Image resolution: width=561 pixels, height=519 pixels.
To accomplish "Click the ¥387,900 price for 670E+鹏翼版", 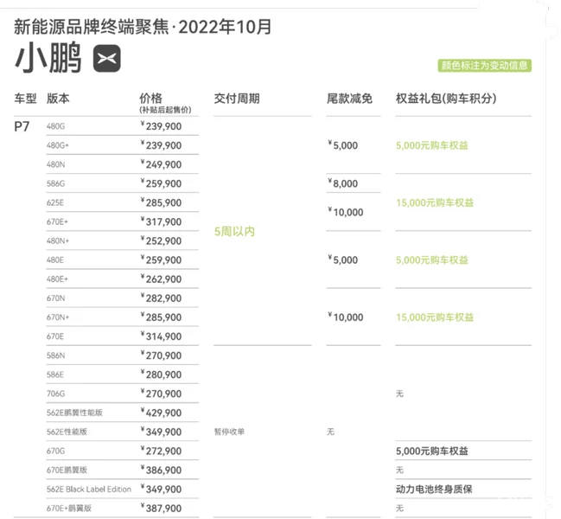I will [x=161, y=508].
